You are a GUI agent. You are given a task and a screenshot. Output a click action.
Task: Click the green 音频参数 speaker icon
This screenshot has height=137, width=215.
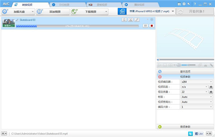[x=160, y=127]
